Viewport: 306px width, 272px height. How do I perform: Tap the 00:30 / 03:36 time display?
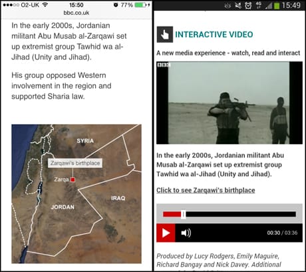(x=282, y=233)
